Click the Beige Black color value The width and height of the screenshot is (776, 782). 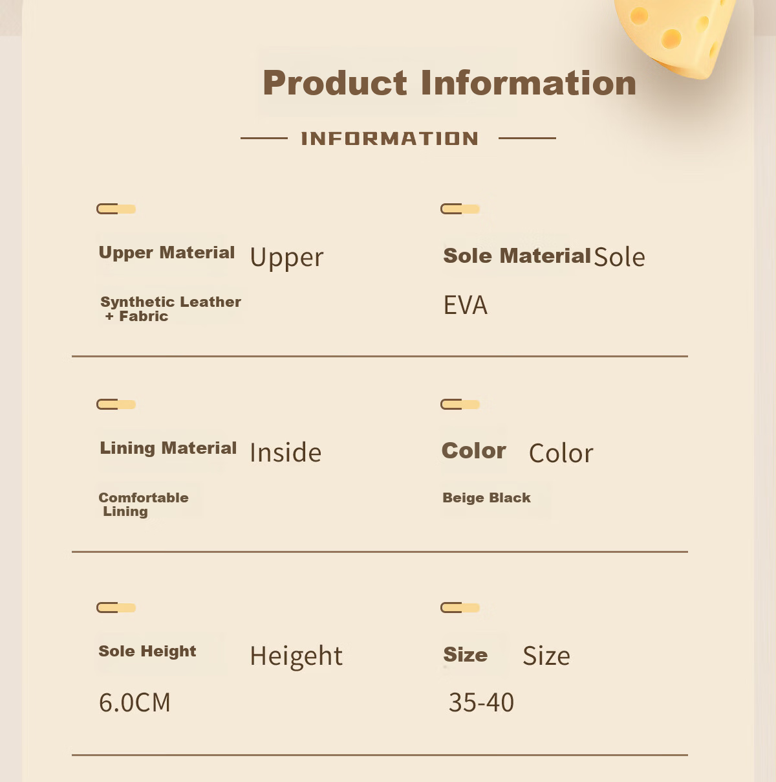pyautogui.click(x=486, y=498)
